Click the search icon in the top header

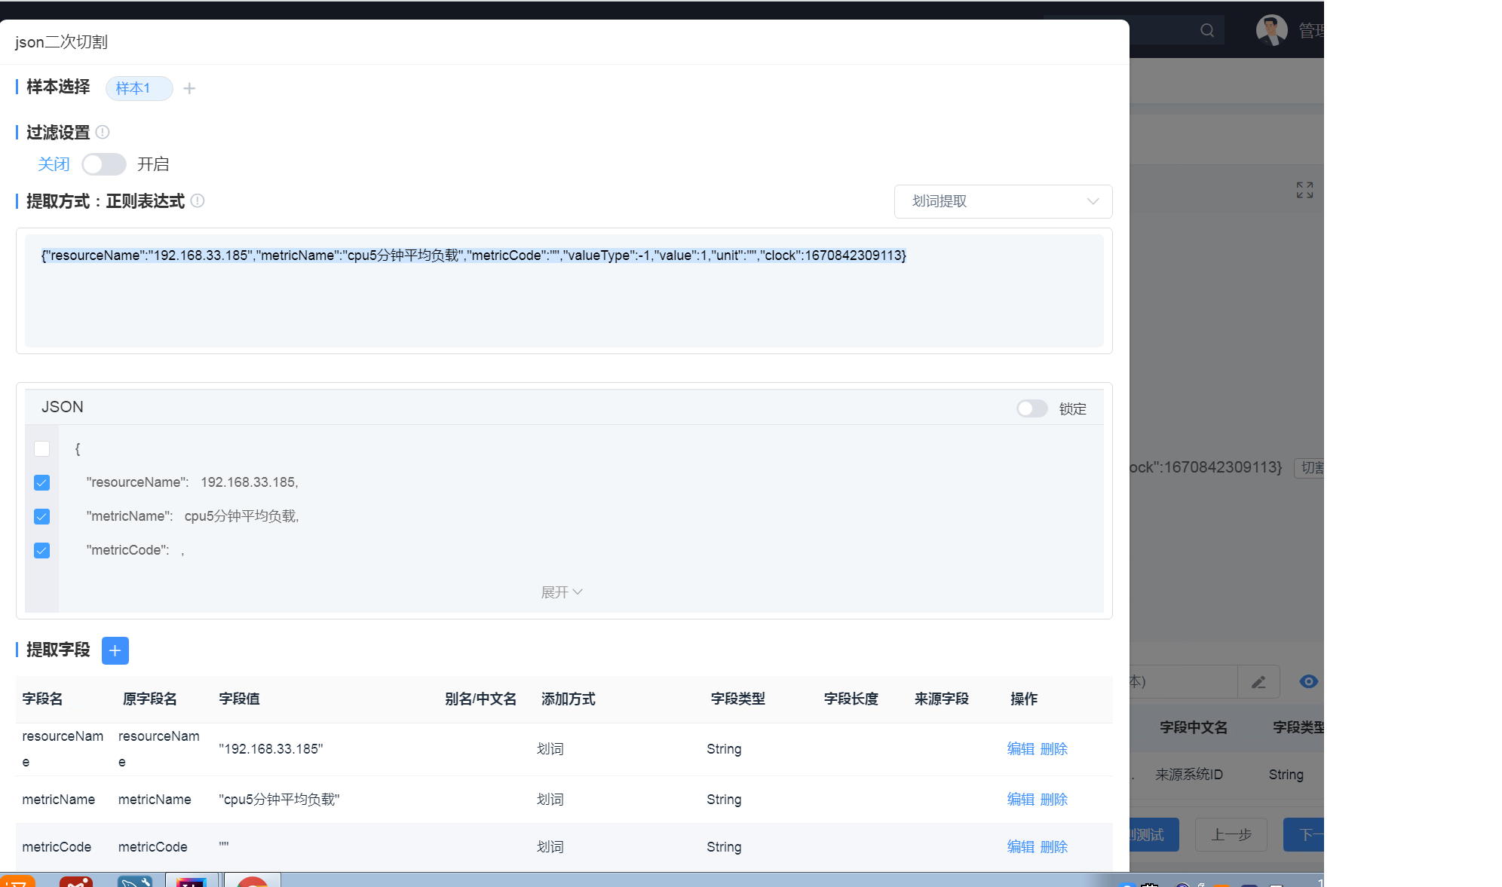(1207, 30)
